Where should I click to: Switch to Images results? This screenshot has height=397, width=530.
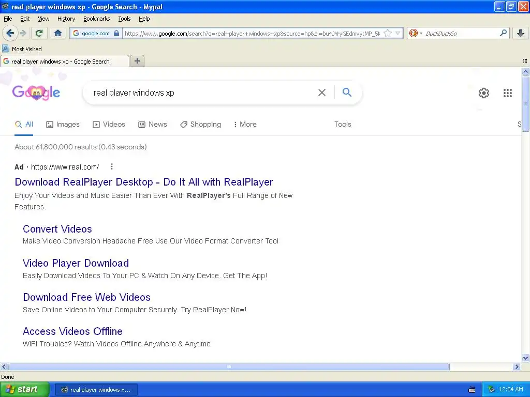pyautogui.click(x=63, y=124)
